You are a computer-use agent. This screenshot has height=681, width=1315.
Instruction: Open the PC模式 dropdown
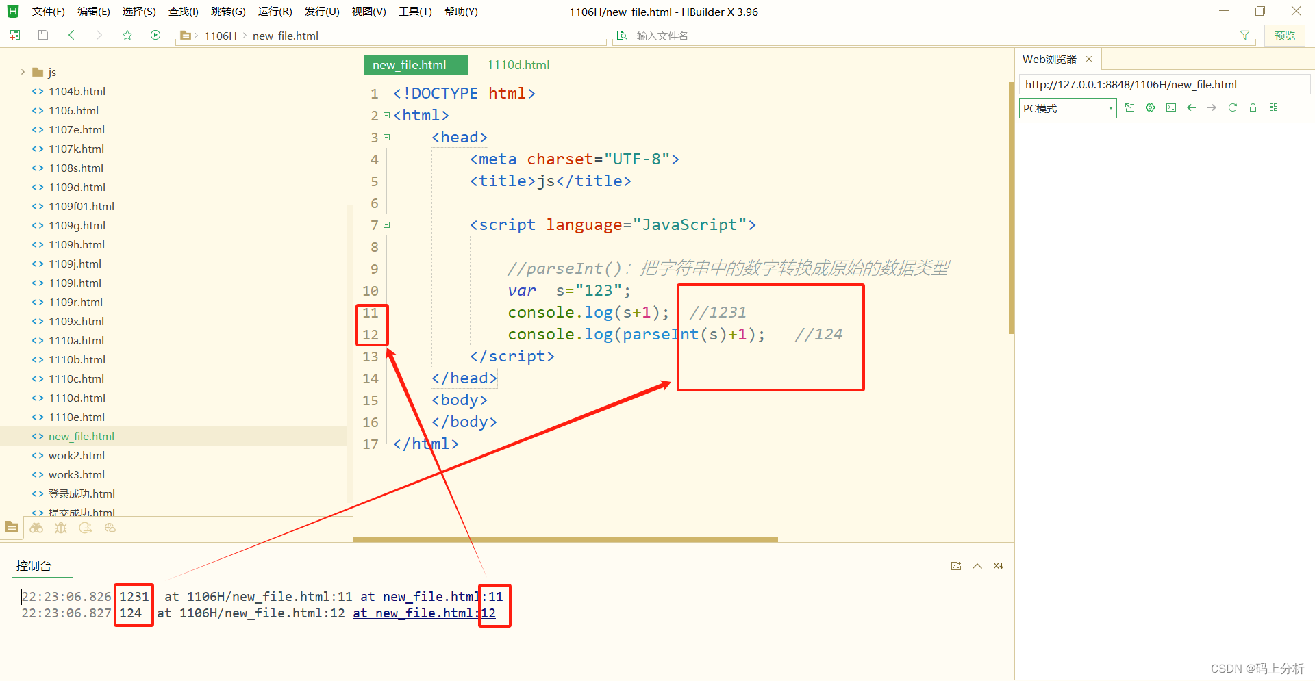(x=1068, y=108)
